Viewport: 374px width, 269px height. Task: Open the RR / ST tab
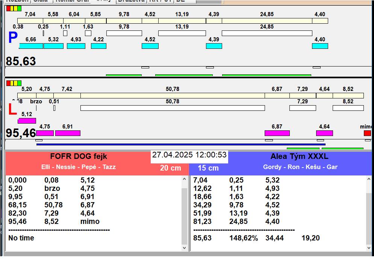[x=160, y=1]
